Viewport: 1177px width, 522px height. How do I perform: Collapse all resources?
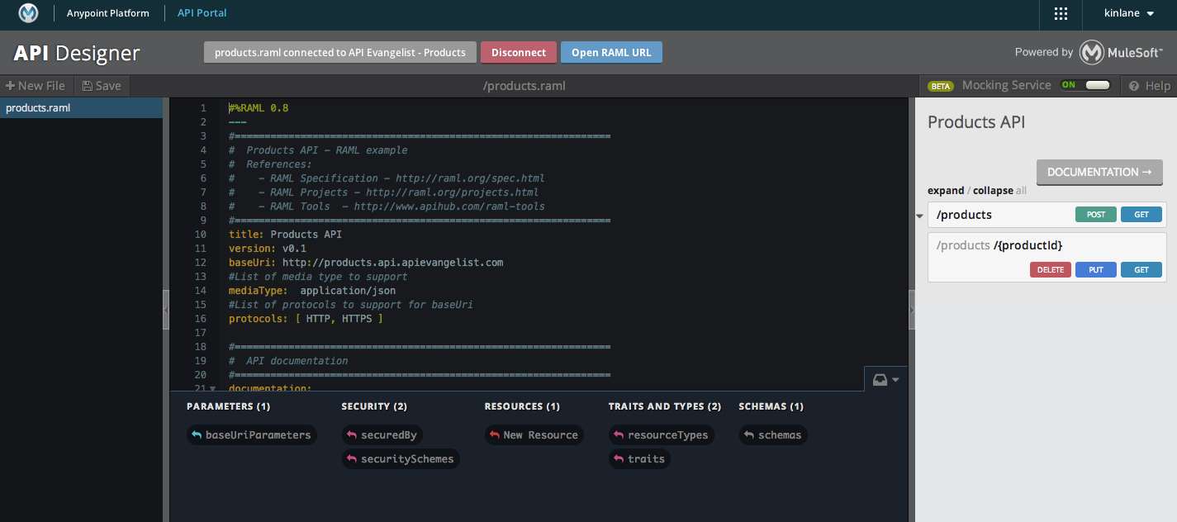993,191
